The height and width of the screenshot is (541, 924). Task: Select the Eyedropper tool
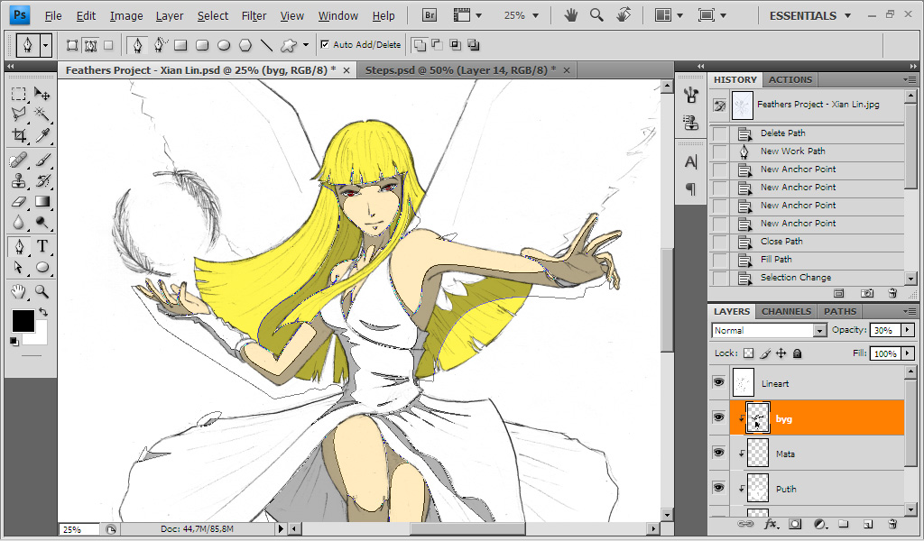pyautogui.click(x=42, y=135)
